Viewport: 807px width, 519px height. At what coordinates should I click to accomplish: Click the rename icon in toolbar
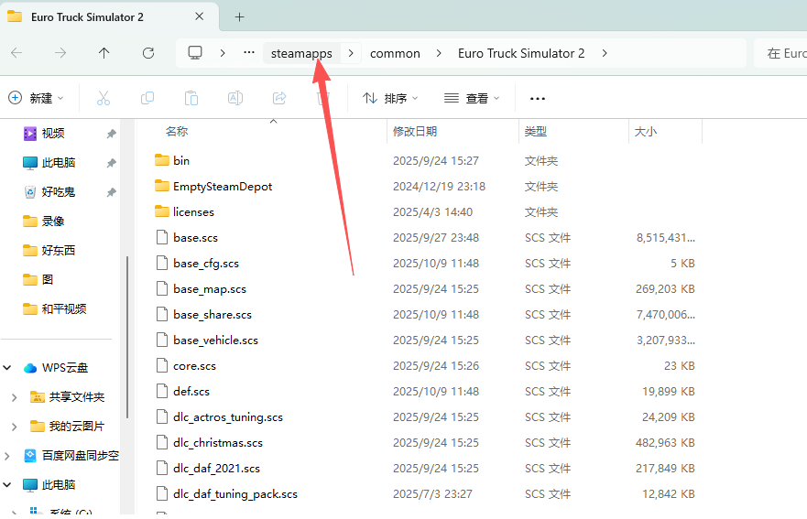pos(235,98)
